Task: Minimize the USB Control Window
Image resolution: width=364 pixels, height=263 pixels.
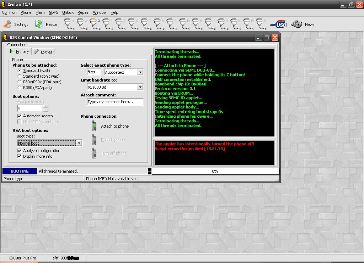Action: 258,38
